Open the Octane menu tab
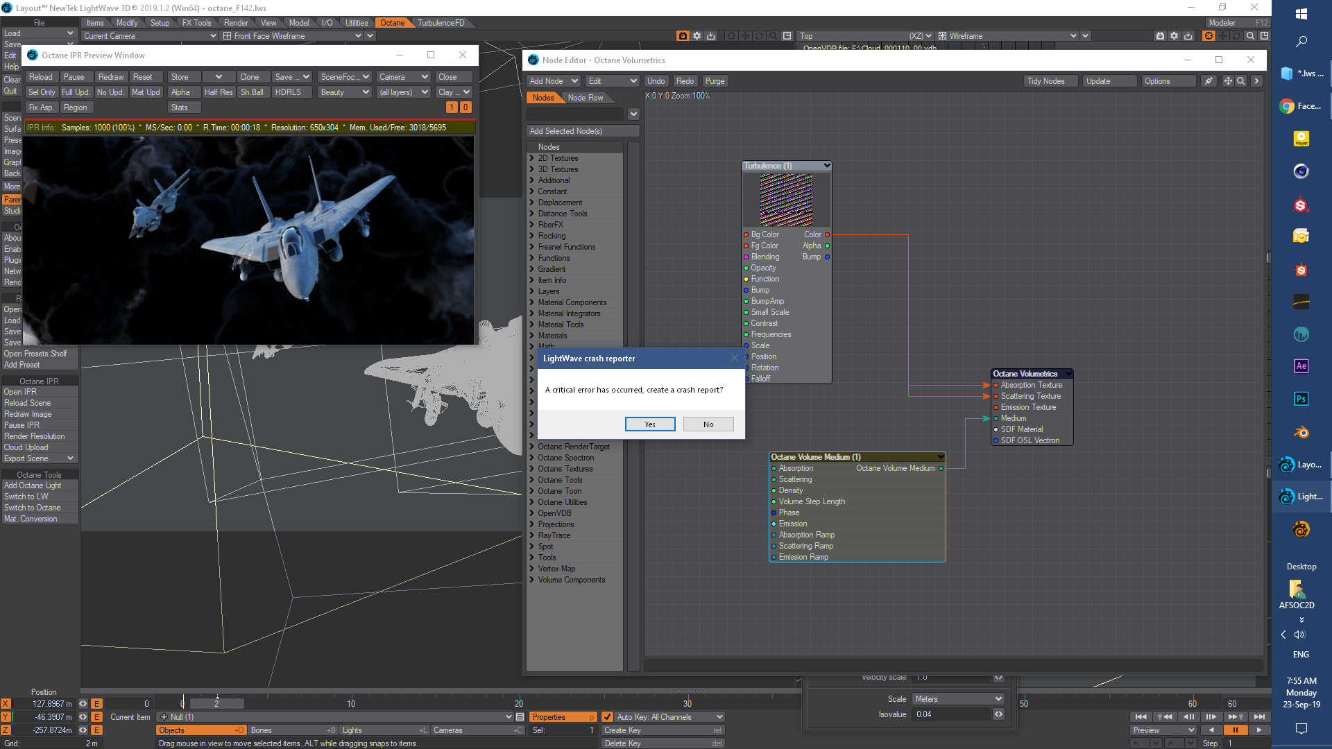 click(x=392, y=23)
